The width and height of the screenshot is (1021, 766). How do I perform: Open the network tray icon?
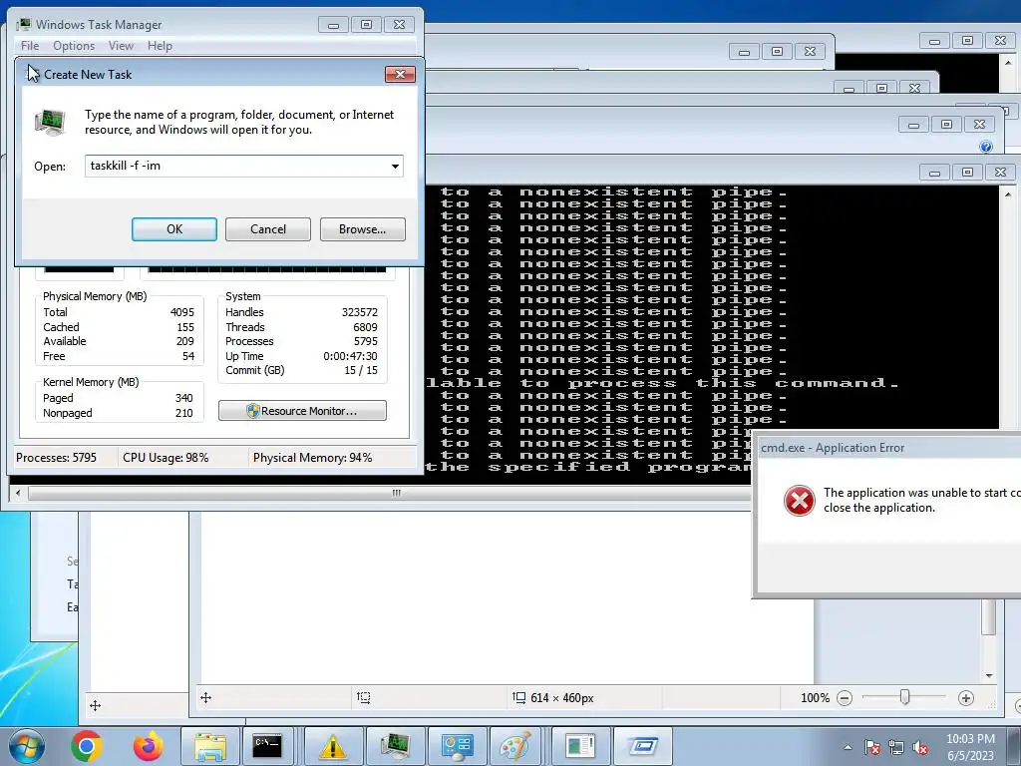[x=896, y=747]
